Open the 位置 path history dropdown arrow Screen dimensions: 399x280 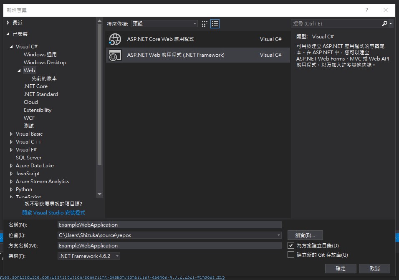[278, 235]
